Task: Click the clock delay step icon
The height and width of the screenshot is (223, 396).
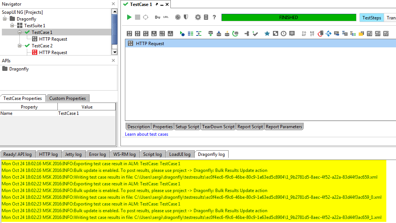Action: pos(284,34)
